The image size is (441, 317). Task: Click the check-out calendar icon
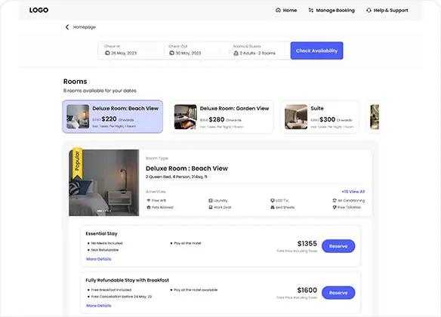point(171,53)
